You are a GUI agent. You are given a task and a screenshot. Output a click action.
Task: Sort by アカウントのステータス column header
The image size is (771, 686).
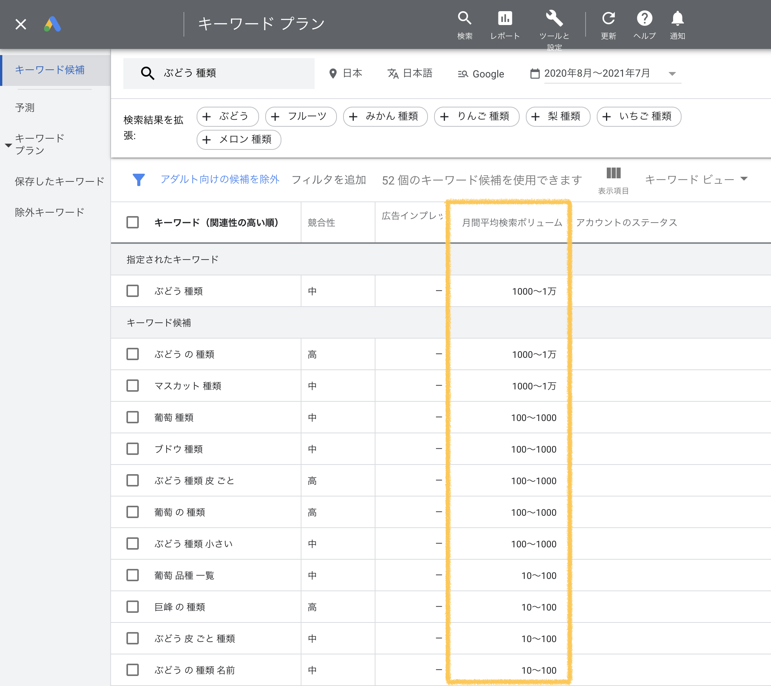pyautogui.click(x=626, y=223)
